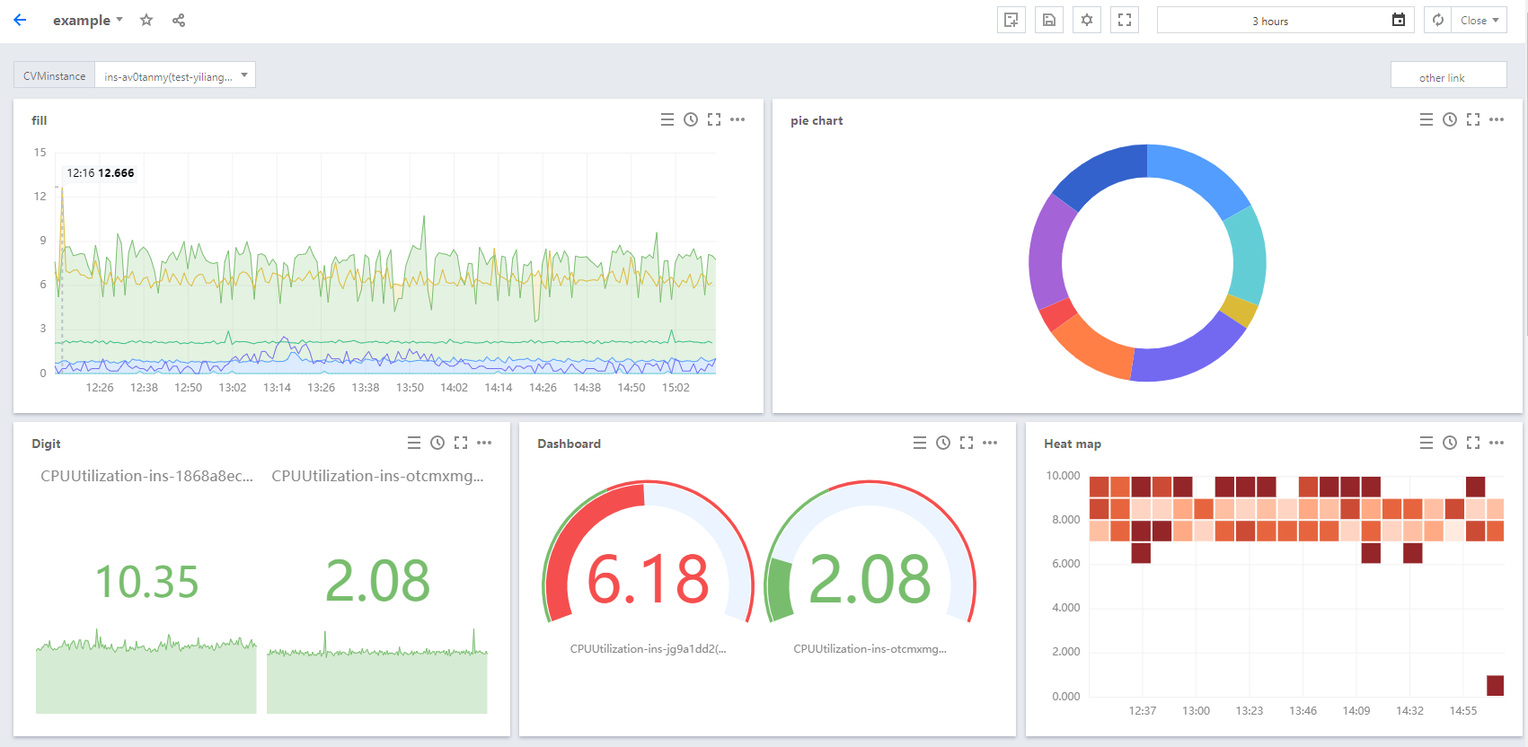Enter full screen mode from top toolbar
The width and height of the screenshot is (1528, 747).
1125,20
